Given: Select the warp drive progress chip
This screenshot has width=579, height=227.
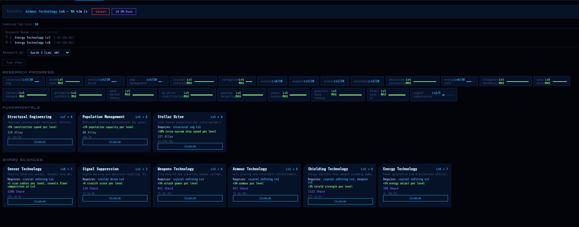Looking at the screenshot, I should 552,81.
